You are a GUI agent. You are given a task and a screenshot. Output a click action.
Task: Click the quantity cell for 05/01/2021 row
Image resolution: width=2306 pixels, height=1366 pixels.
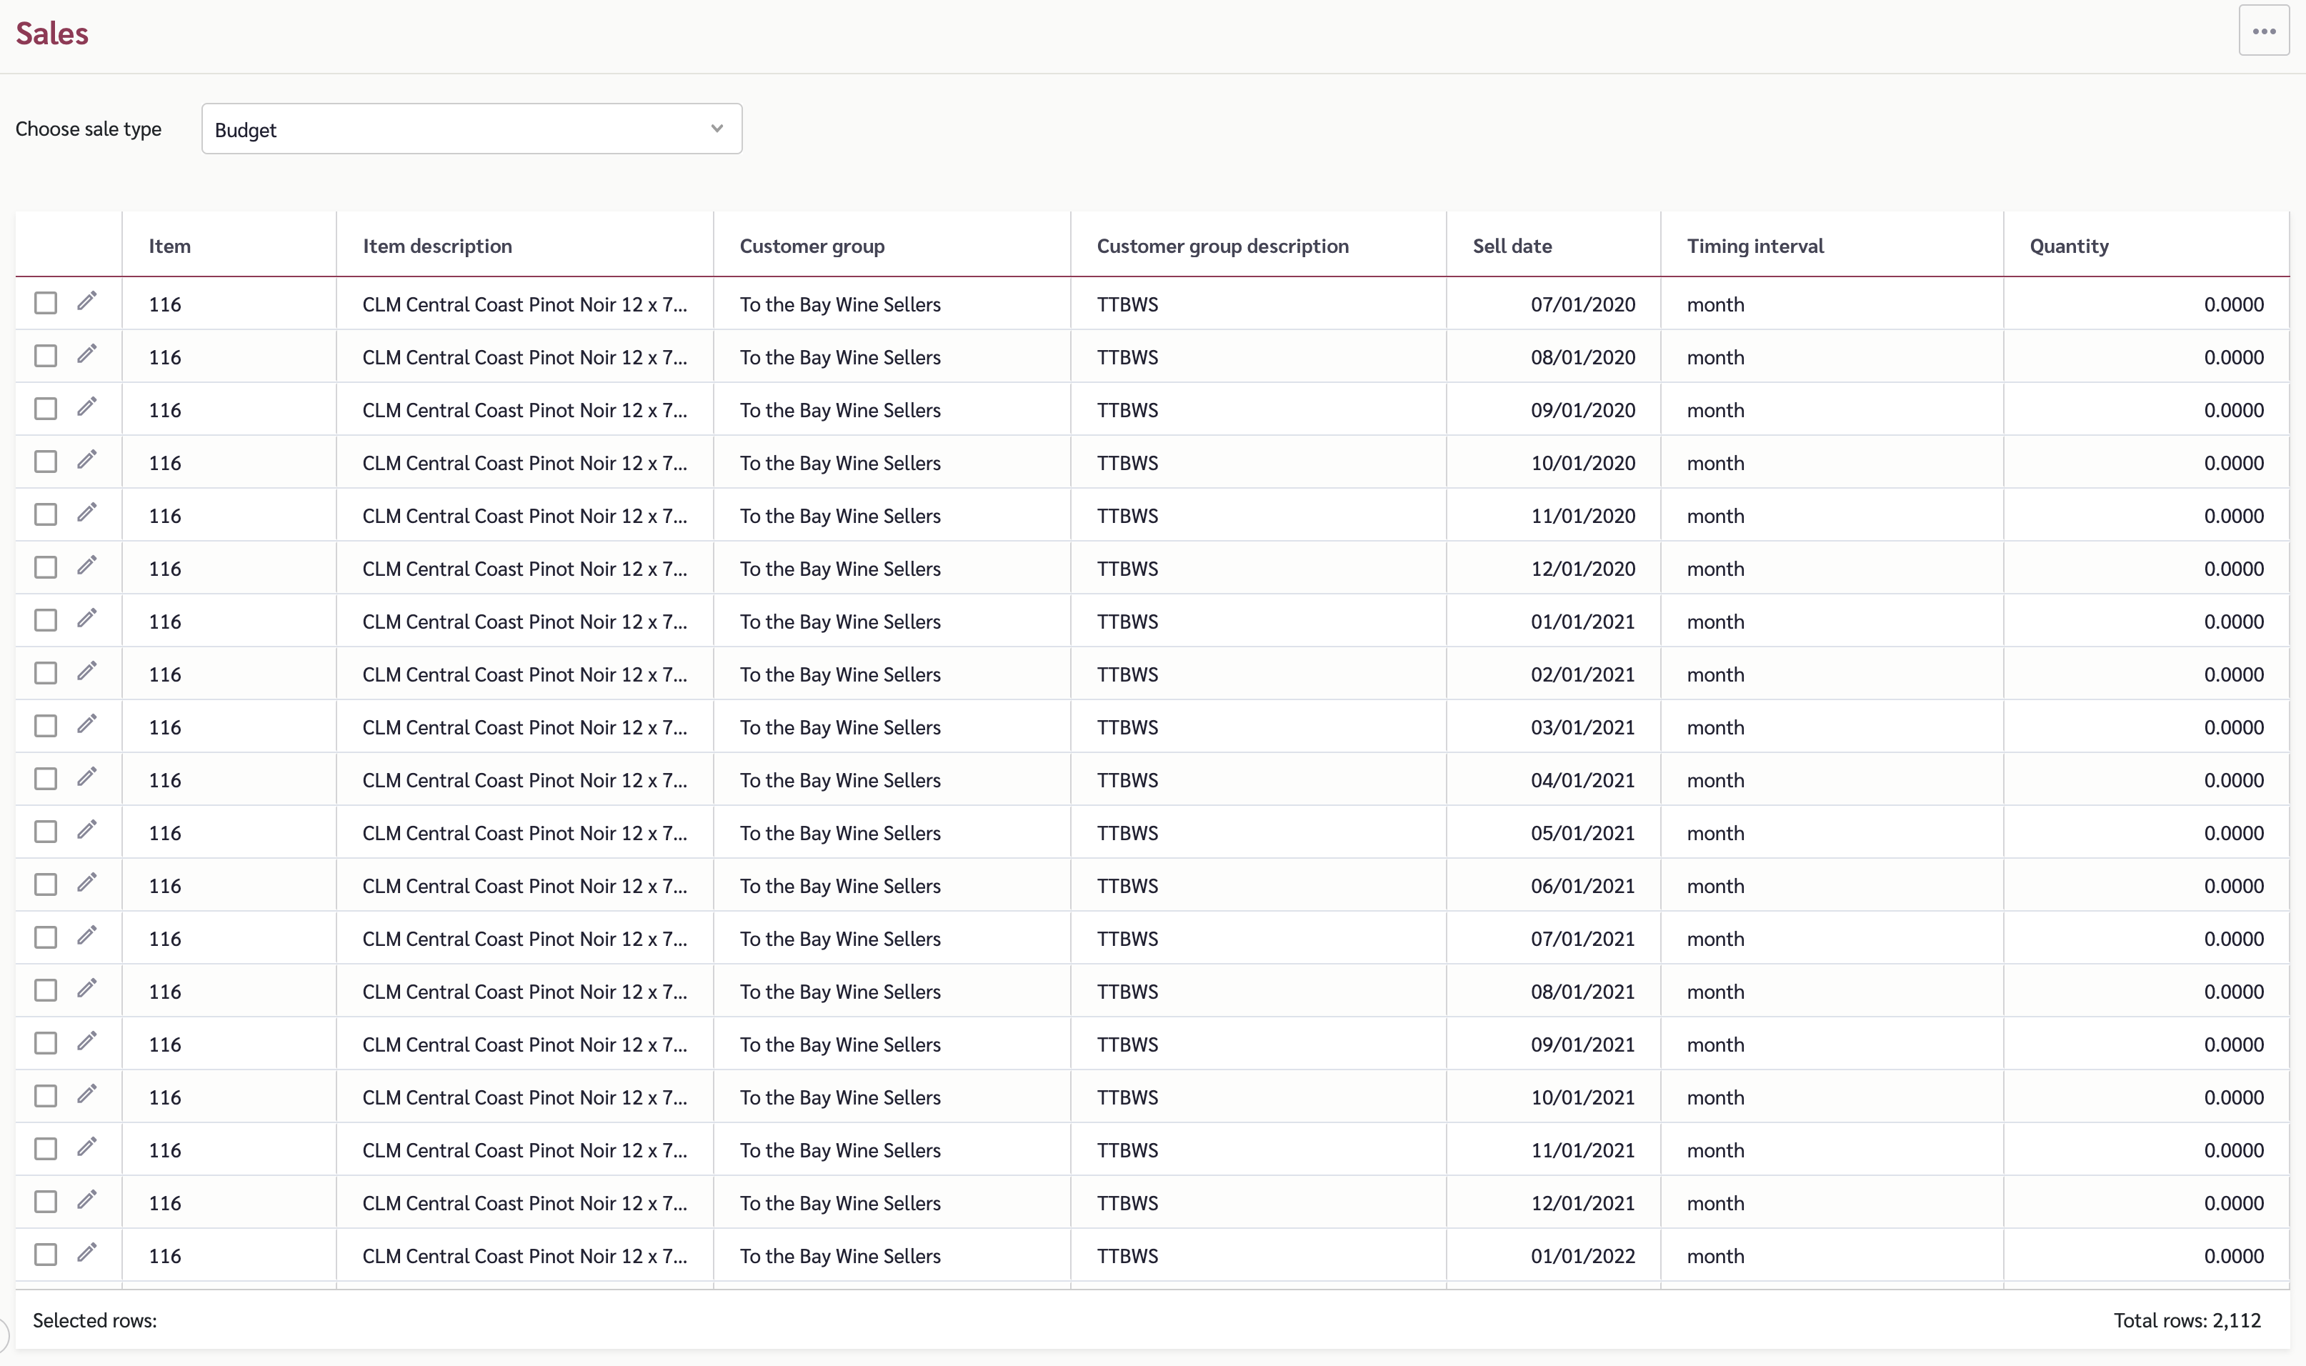coord(2146,833)
